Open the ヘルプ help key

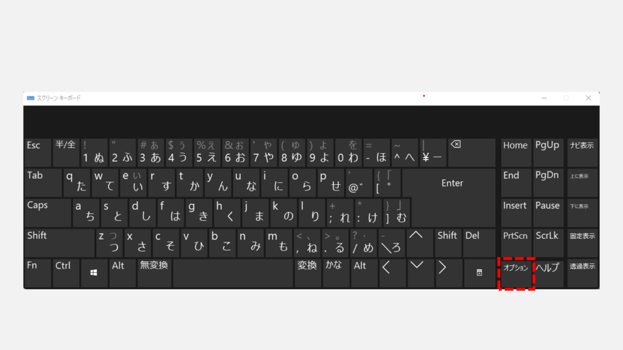[548, 273]
